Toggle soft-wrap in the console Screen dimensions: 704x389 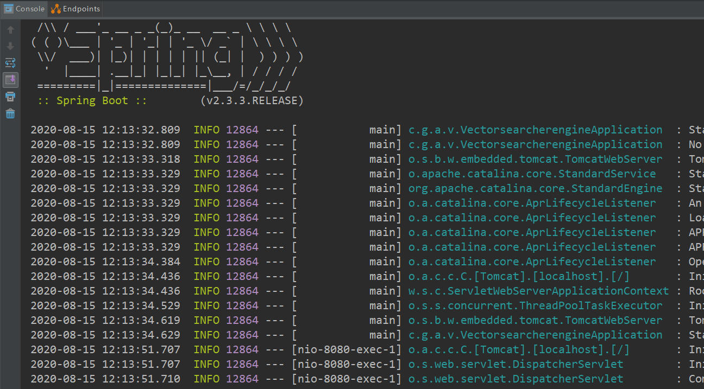[10, 63]
